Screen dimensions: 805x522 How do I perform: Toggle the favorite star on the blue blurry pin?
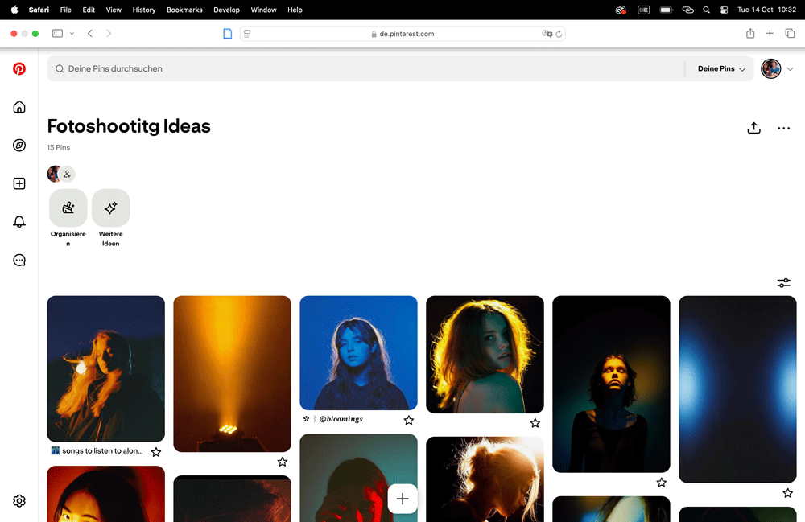pyautogui.click(x=787, y=492)
